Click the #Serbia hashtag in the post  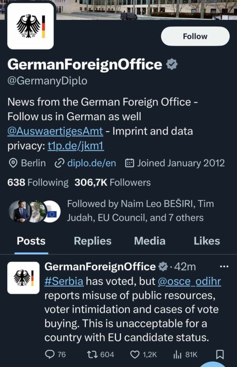[x=64, y=281]
